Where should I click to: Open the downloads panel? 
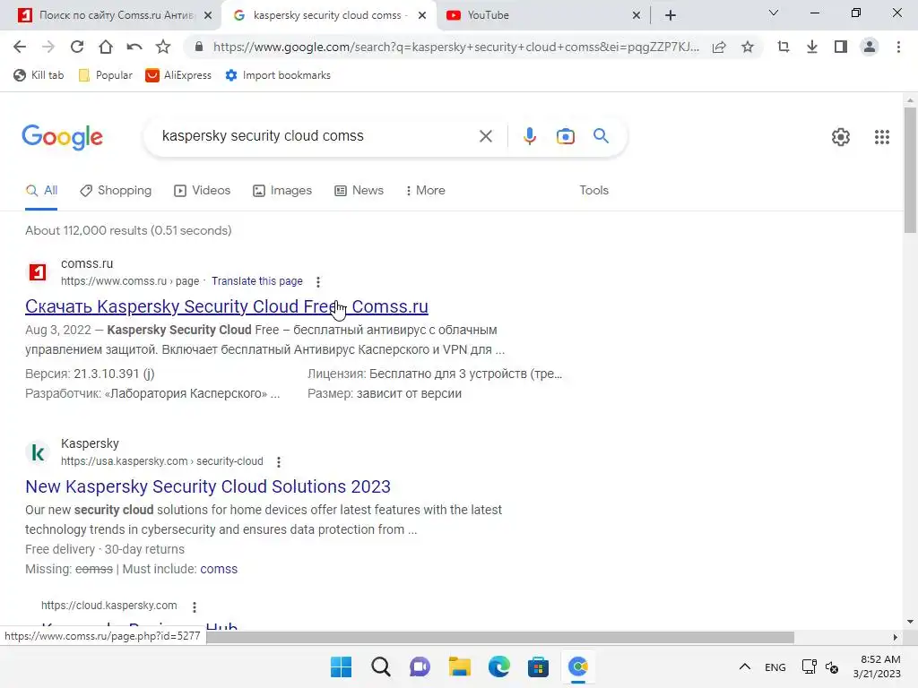pos(812,47)
